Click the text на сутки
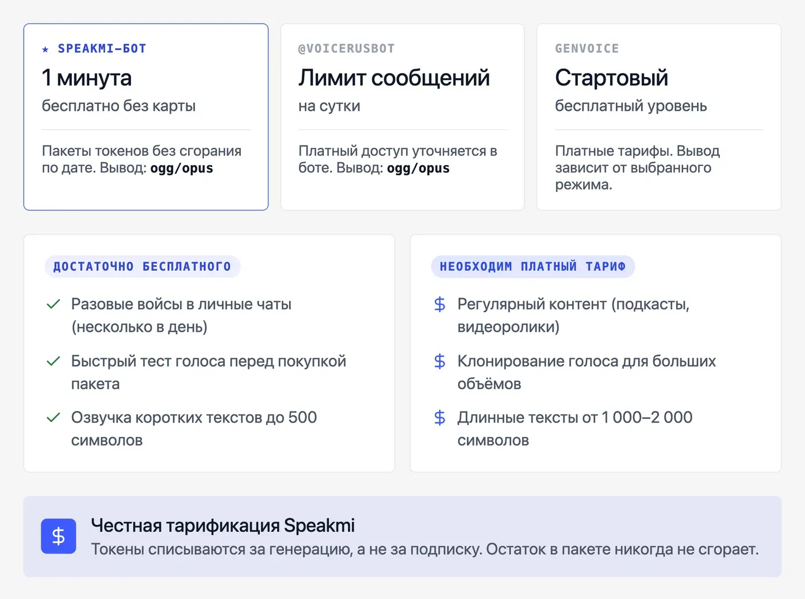 pos(329,106)
